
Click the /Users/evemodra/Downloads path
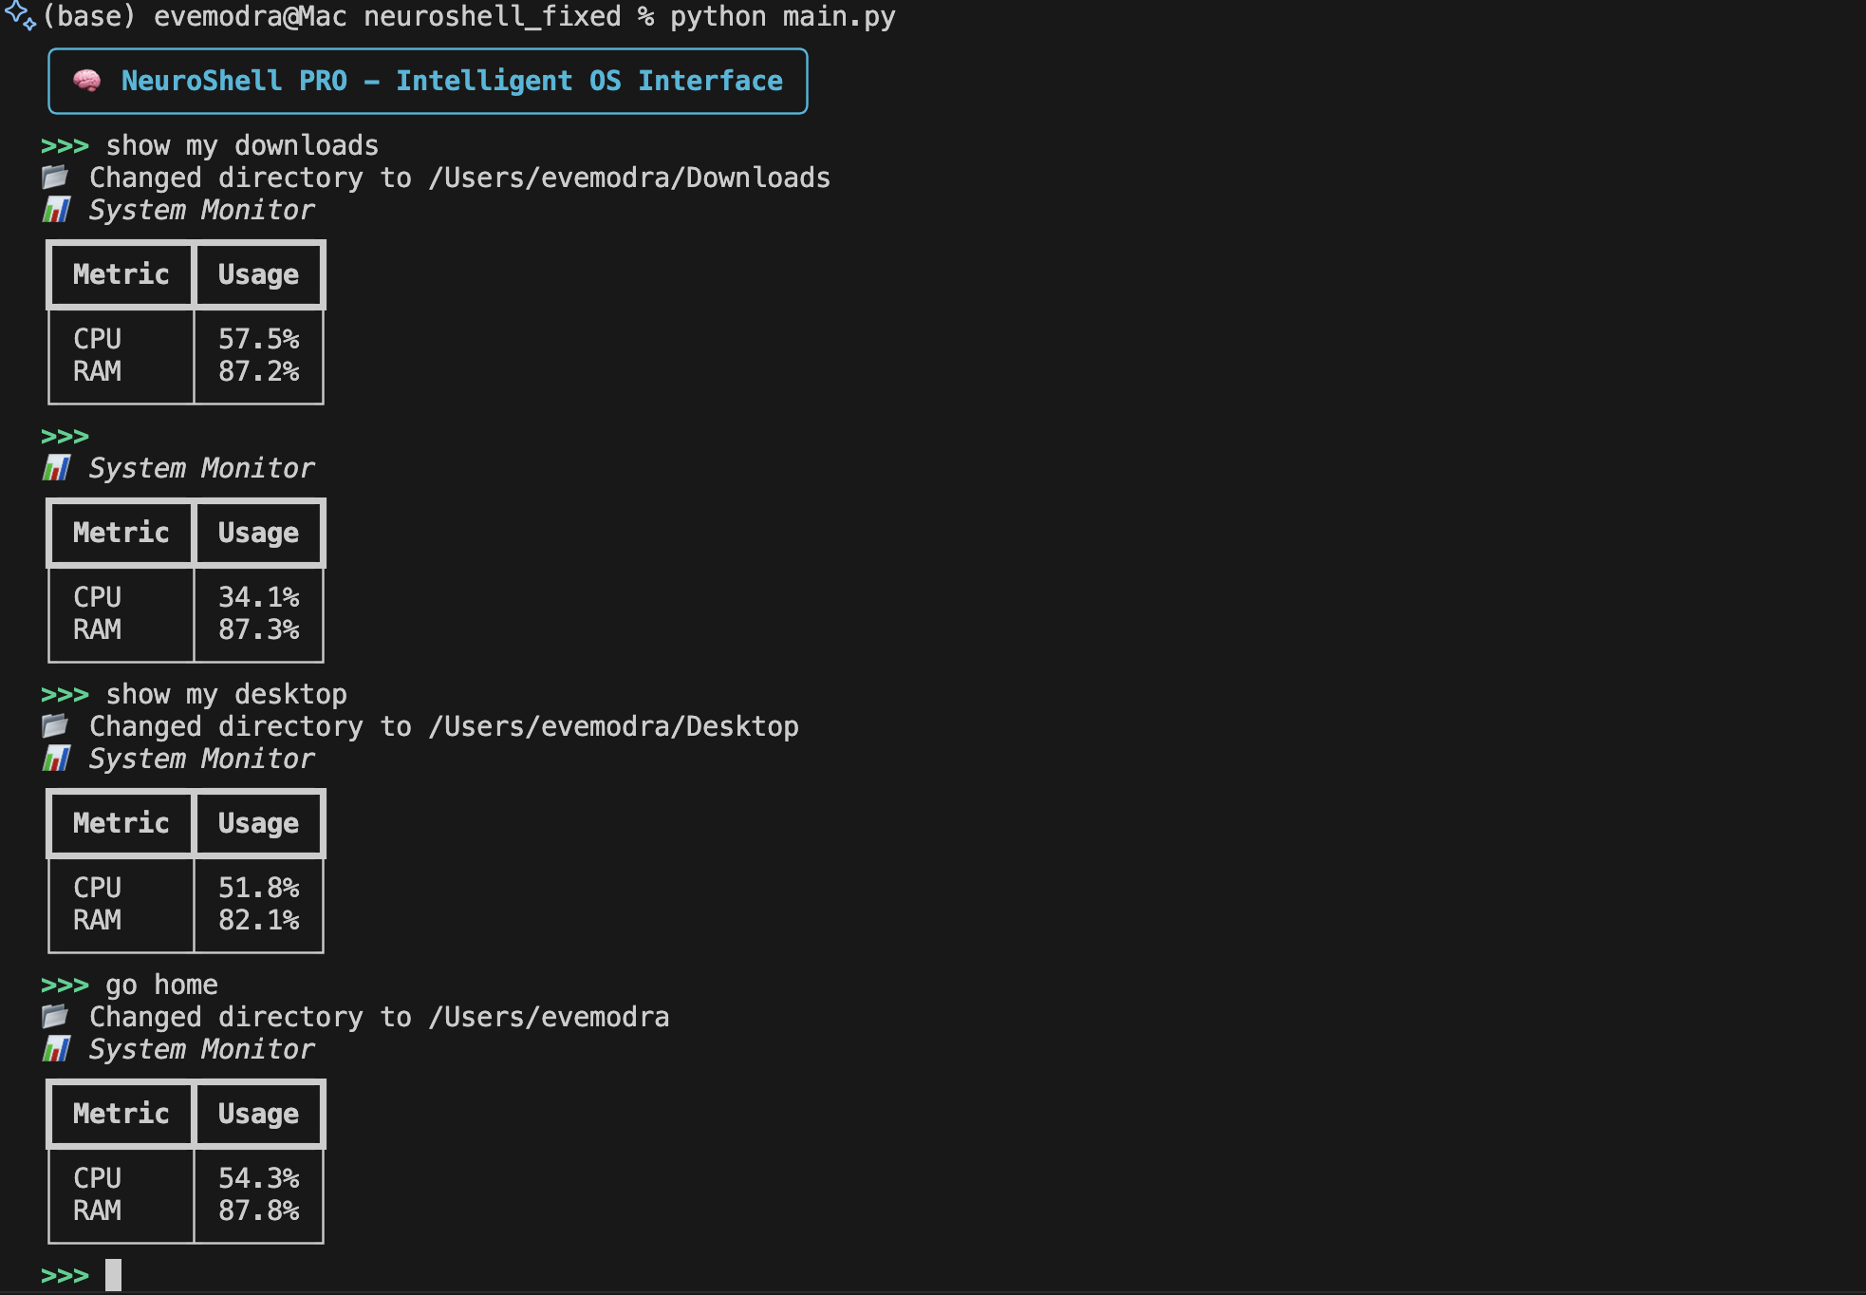click(x=629, y=178)
